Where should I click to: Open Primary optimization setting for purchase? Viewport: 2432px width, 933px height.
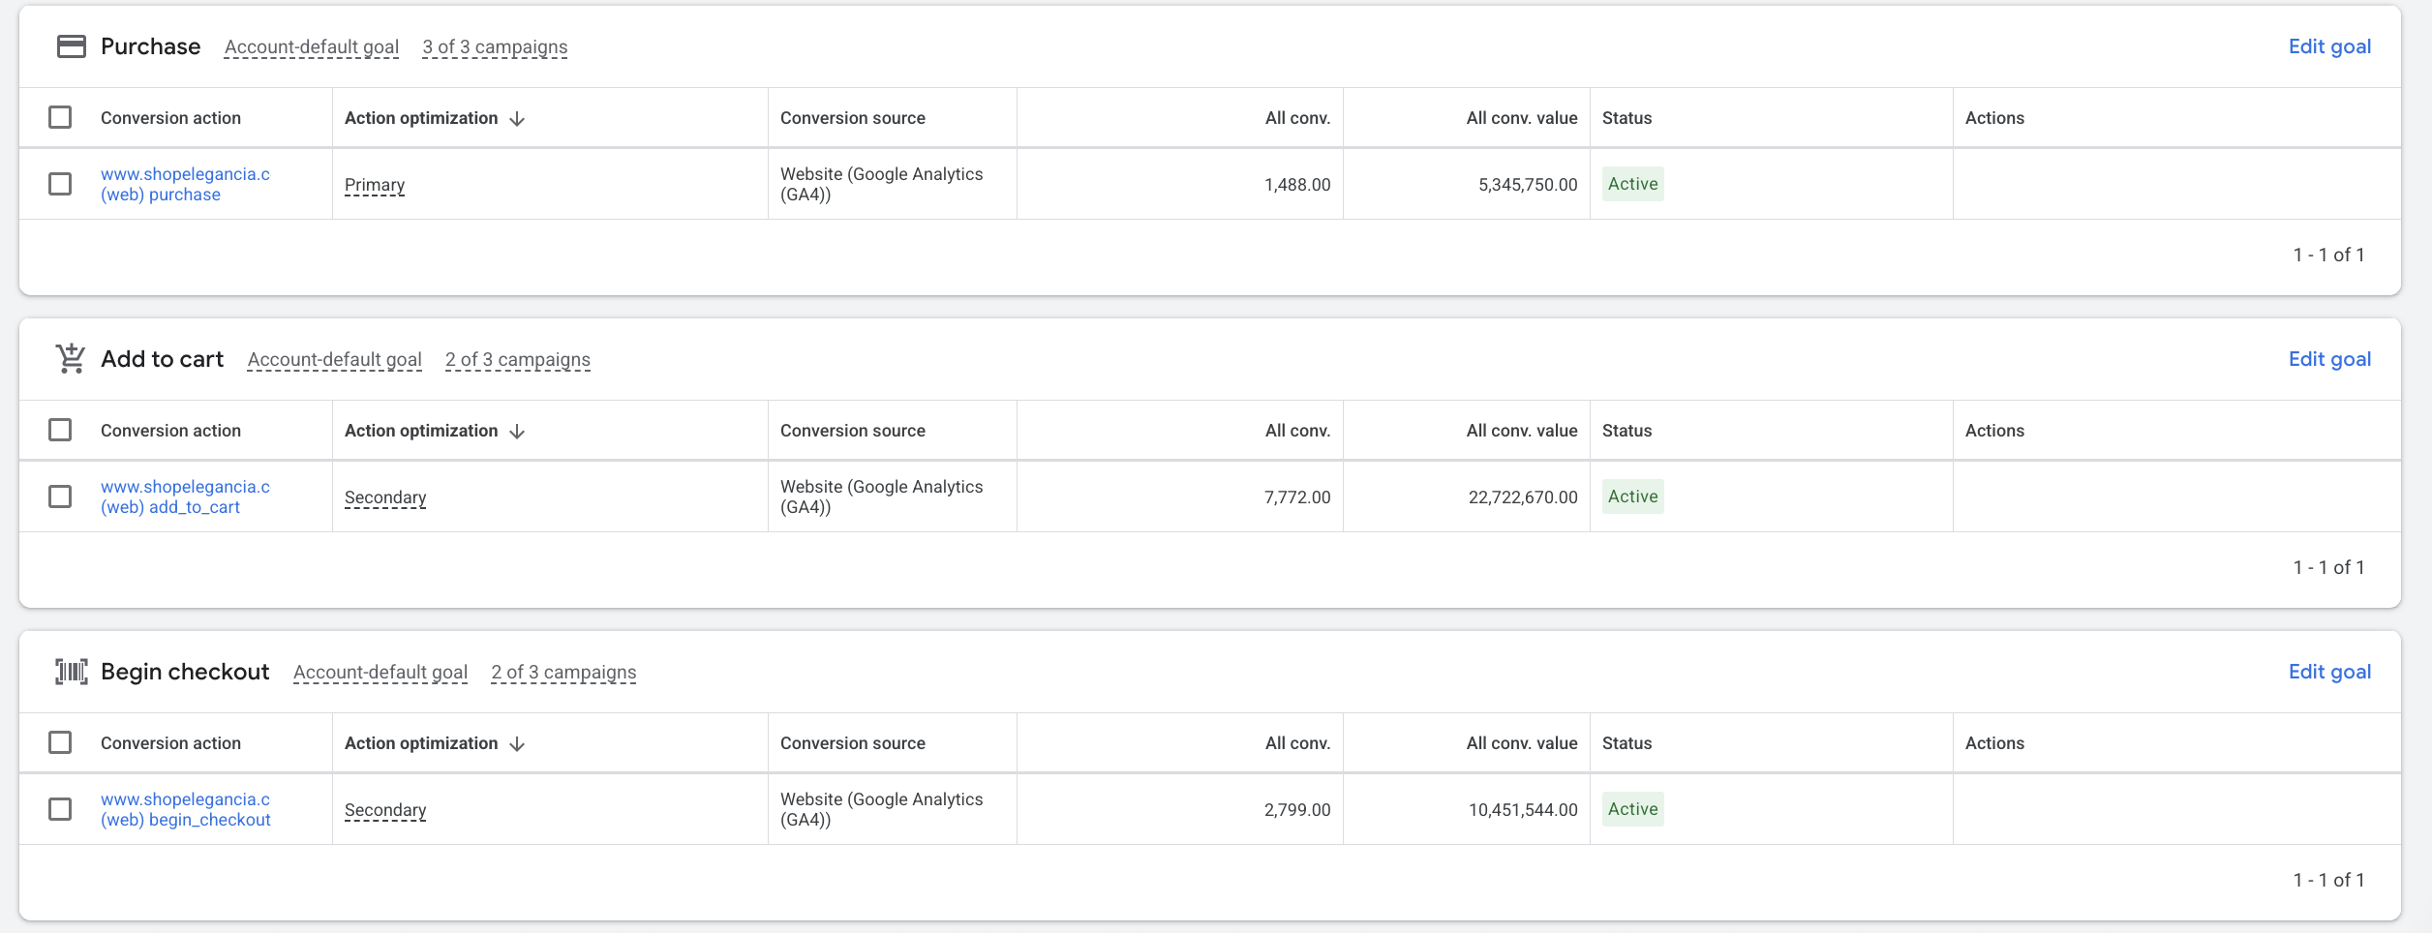click(x=375, y=185)
